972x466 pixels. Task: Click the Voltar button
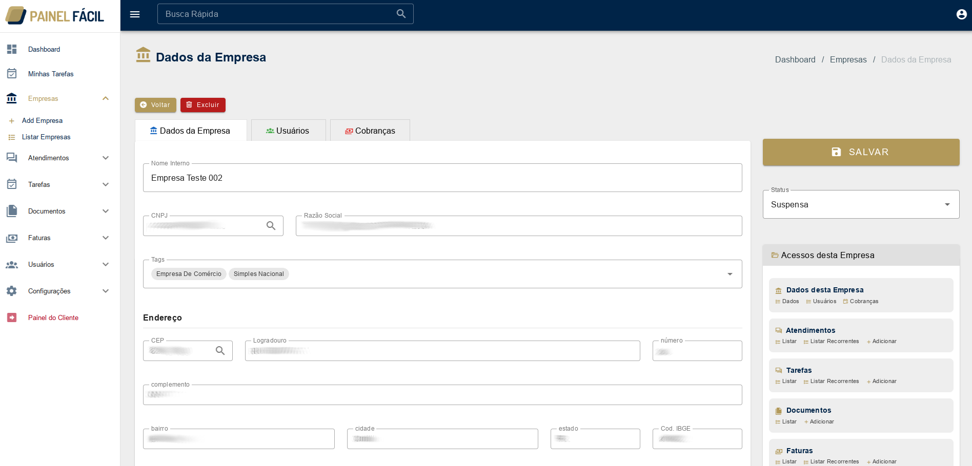155,105
